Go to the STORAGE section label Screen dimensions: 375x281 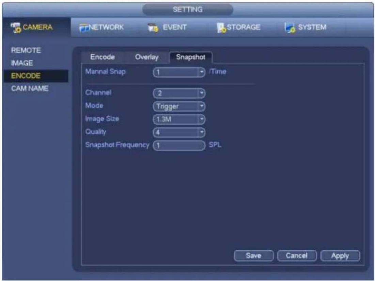244,27
